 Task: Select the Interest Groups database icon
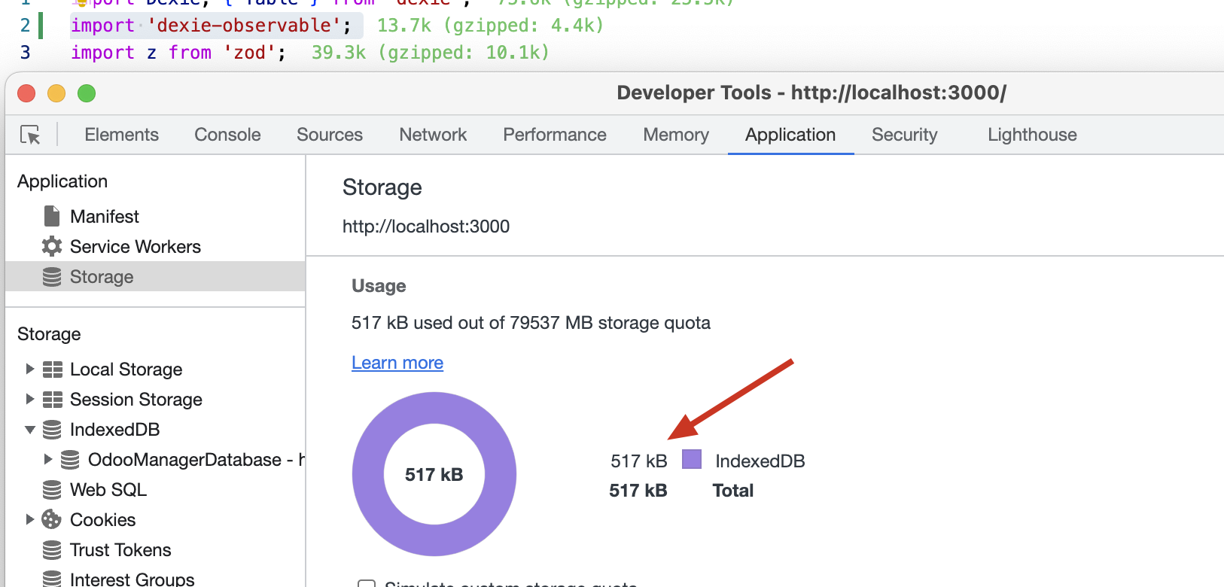tap(52, 579)
